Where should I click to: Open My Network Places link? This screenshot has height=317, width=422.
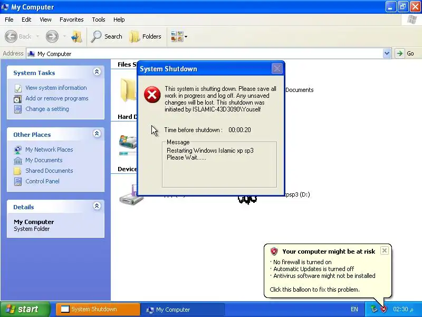[49, 150]
